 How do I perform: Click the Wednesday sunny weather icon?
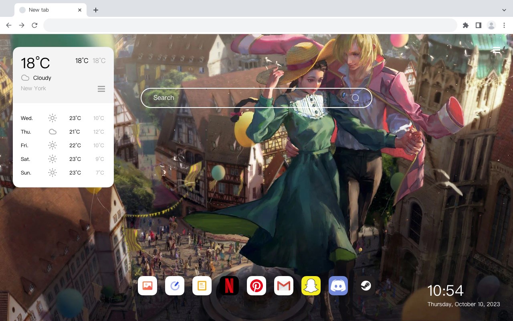(x=53, y=118)
